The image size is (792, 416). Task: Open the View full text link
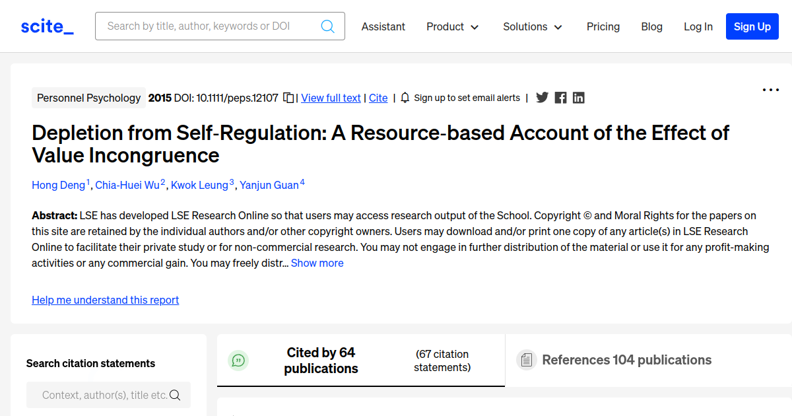point(331,98)
